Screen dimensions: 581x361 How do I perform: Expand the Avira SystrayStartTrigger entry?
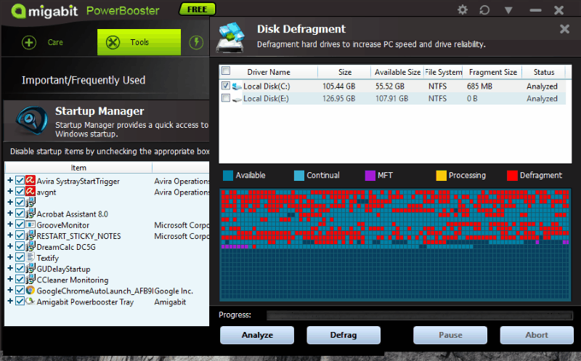10,180
